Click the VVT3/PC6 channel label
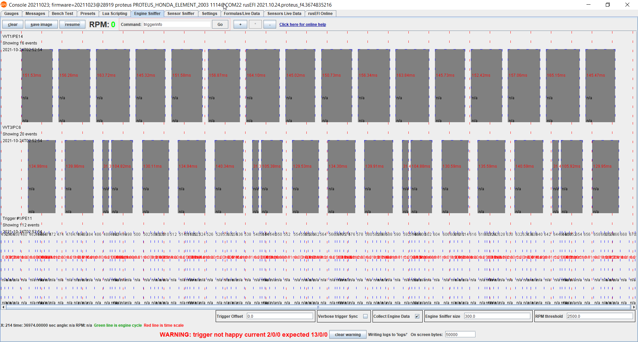Screen dimensions: 638x342 pos(12,128)
